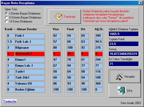The image size is (144, 107).
Task: Click the Ort. field of Tarih-I row
Action: 85,72
